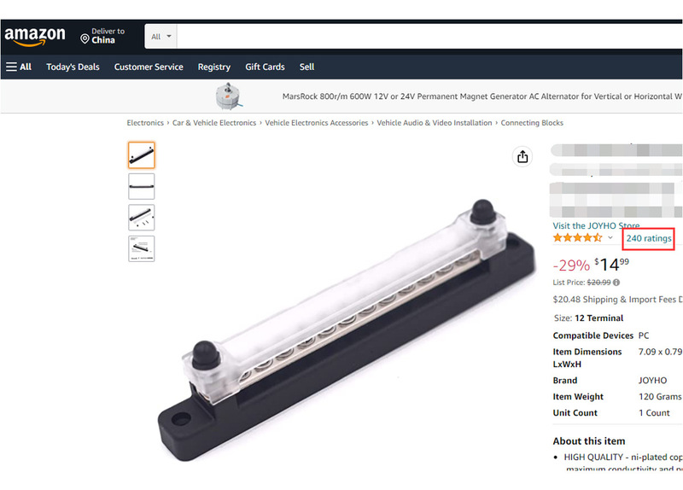
Task: Open Today's Deals in navigation bar
Action: click(73, 67)
